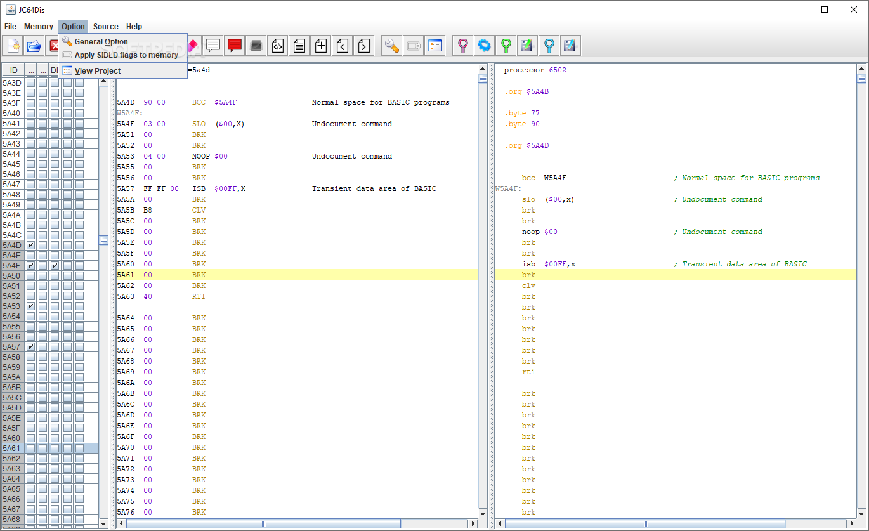Click the 5A63 RTI disassembly line
This screenshot has width=869, height=531.
pyautogui.click(x=297, y=296)
